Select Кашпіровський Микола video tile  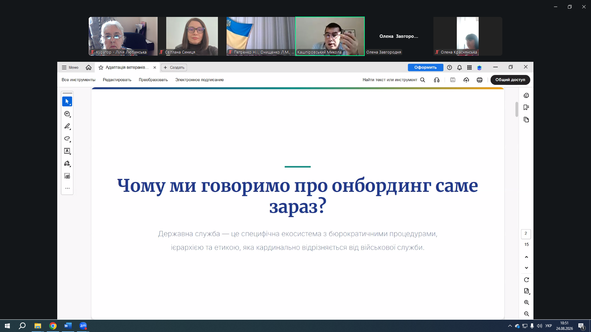(330, 36)
